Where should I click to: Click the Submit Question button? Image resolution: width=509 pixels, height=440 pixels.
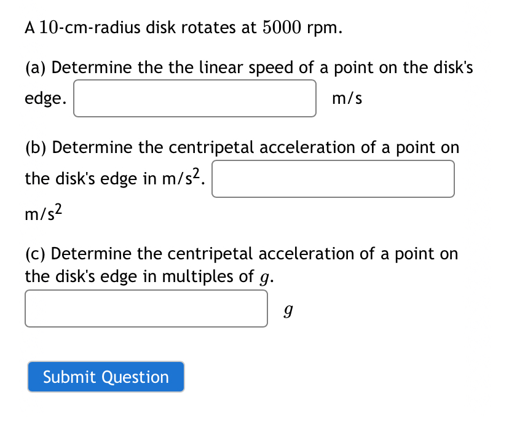click(x=105, y=377)
